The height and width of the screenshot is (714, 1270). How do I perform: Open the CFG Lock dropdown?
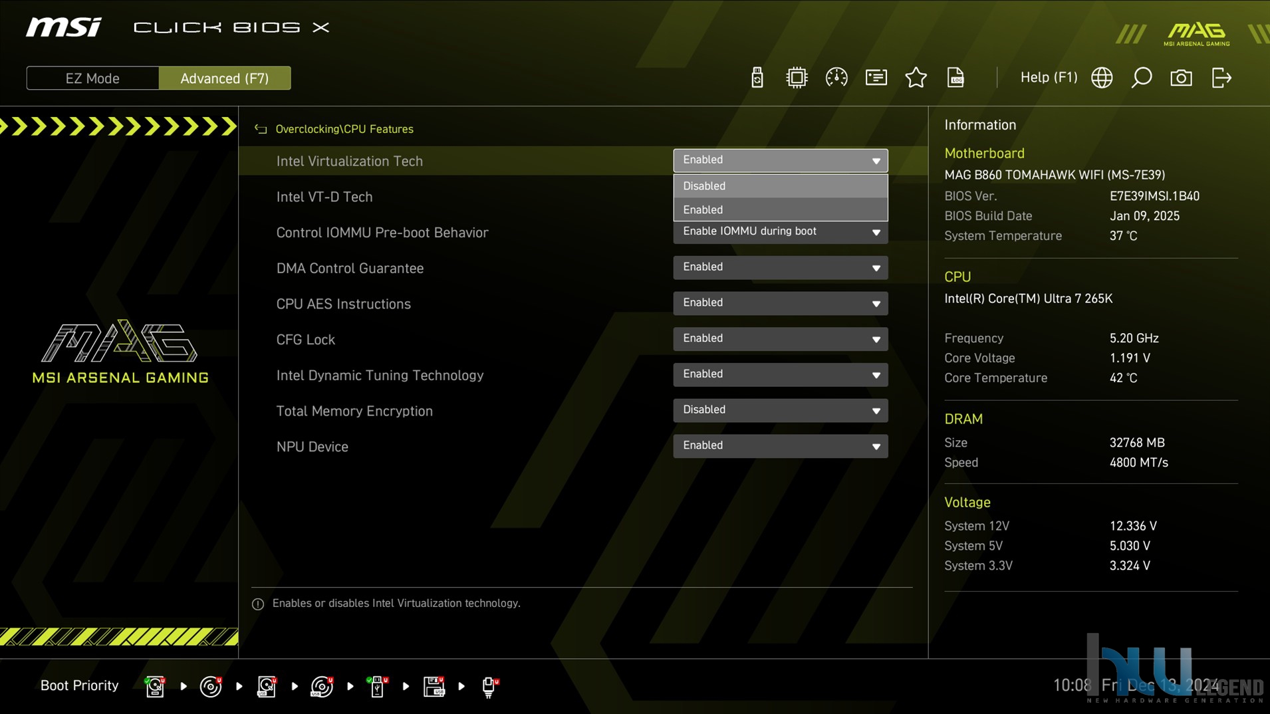click(x=780, y=339)
